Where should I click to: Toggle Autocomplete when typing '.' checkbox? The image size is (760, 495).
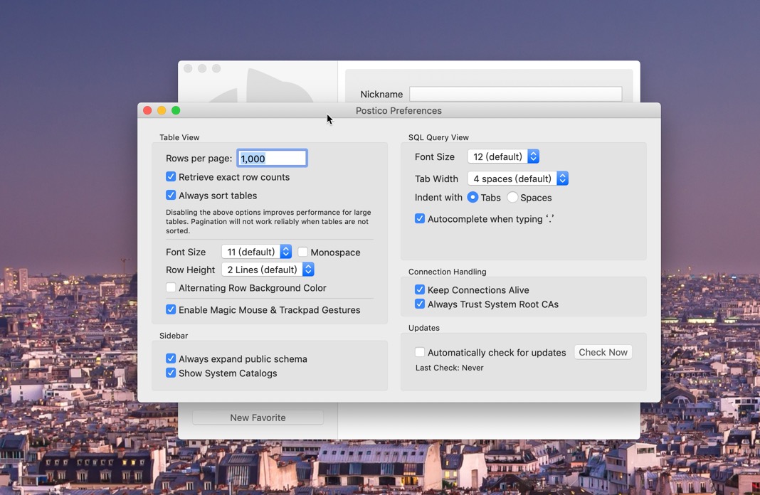420,218
